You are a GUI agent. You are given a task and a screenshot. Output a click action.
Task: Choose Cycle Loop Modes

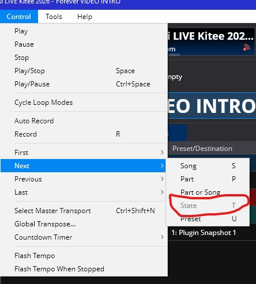pos(84,103)
